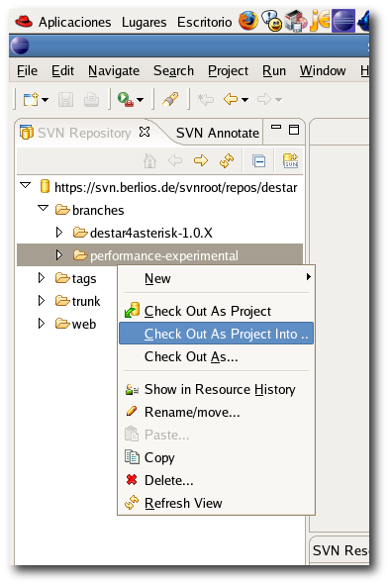Open the External Tools dropdown arrow
Viewport: 390px width, 586px height.
pos(140,100)
